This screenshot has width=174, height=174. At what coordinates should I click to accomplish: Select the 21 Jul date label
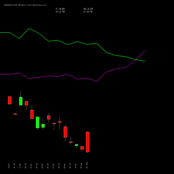tap(31, 166)
